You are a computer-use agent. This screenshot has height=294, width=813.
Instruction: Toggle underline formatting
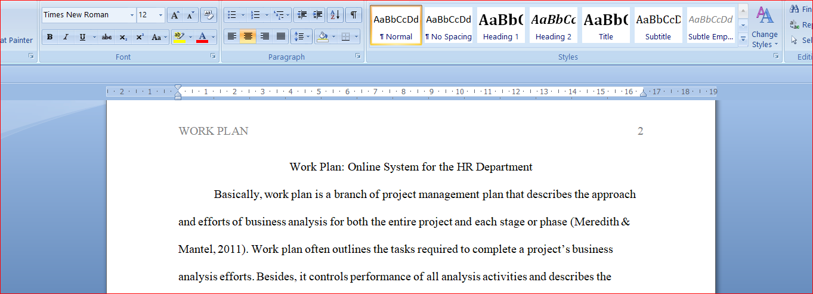tap(82, 37)
